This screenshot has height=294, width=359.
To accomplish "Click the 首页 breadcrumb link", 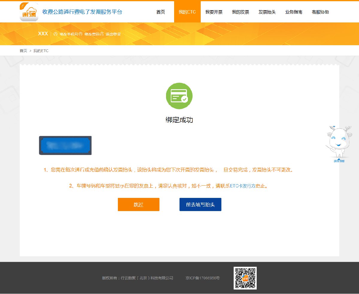I will click(x=23, y=51).
